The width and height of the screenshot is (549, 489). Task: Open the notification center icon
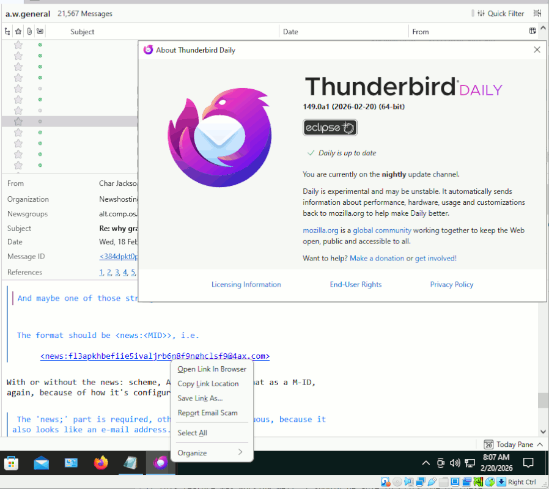(528, 463)
